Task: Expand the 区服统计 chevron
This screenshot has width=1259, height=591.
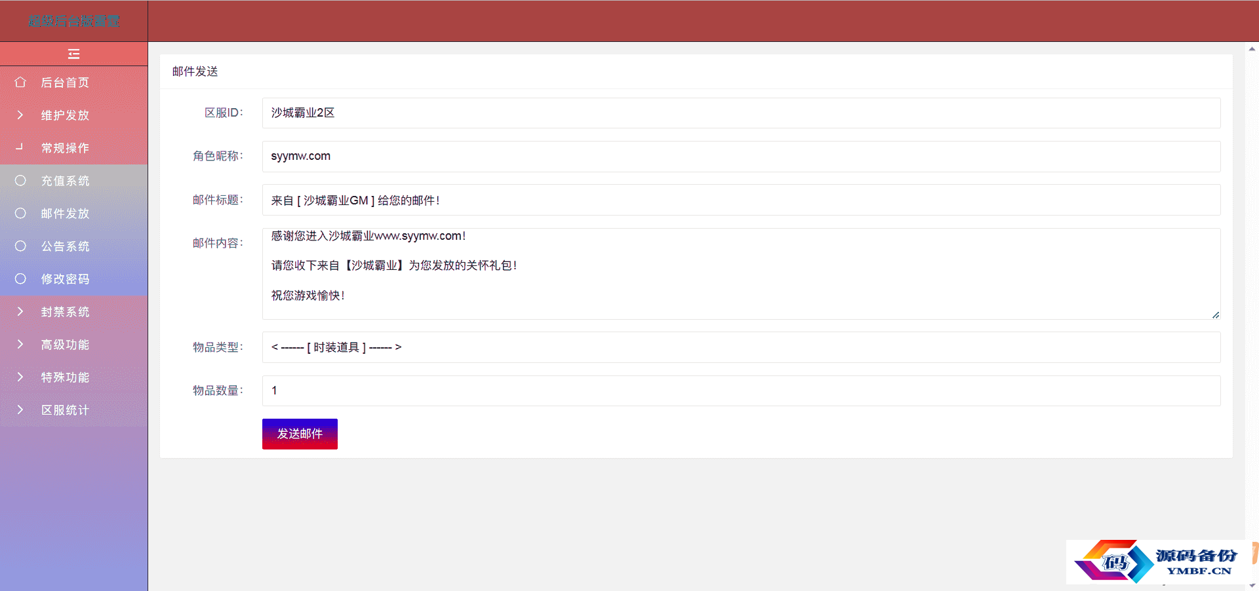Action: tap(20, 410)
